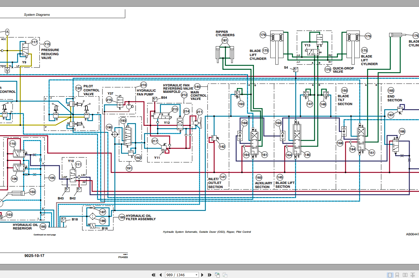Viewport: 419px width, 278px height.
Task: Select callout 210 for Hydraulic Fan Pump
Action: click(x=143, y=85)
